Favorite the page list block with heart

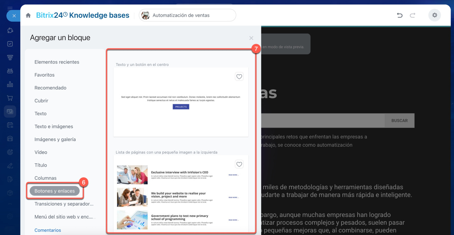tap(239, 164)
